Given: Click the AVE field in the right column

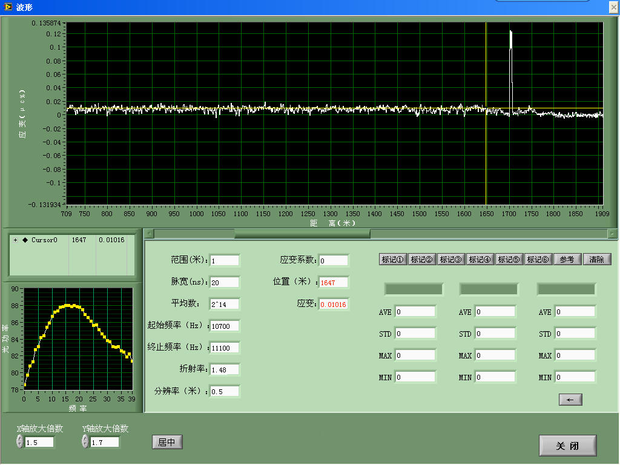Looking at the screenshot, I should pyautogui.click(x=575, y=312).
